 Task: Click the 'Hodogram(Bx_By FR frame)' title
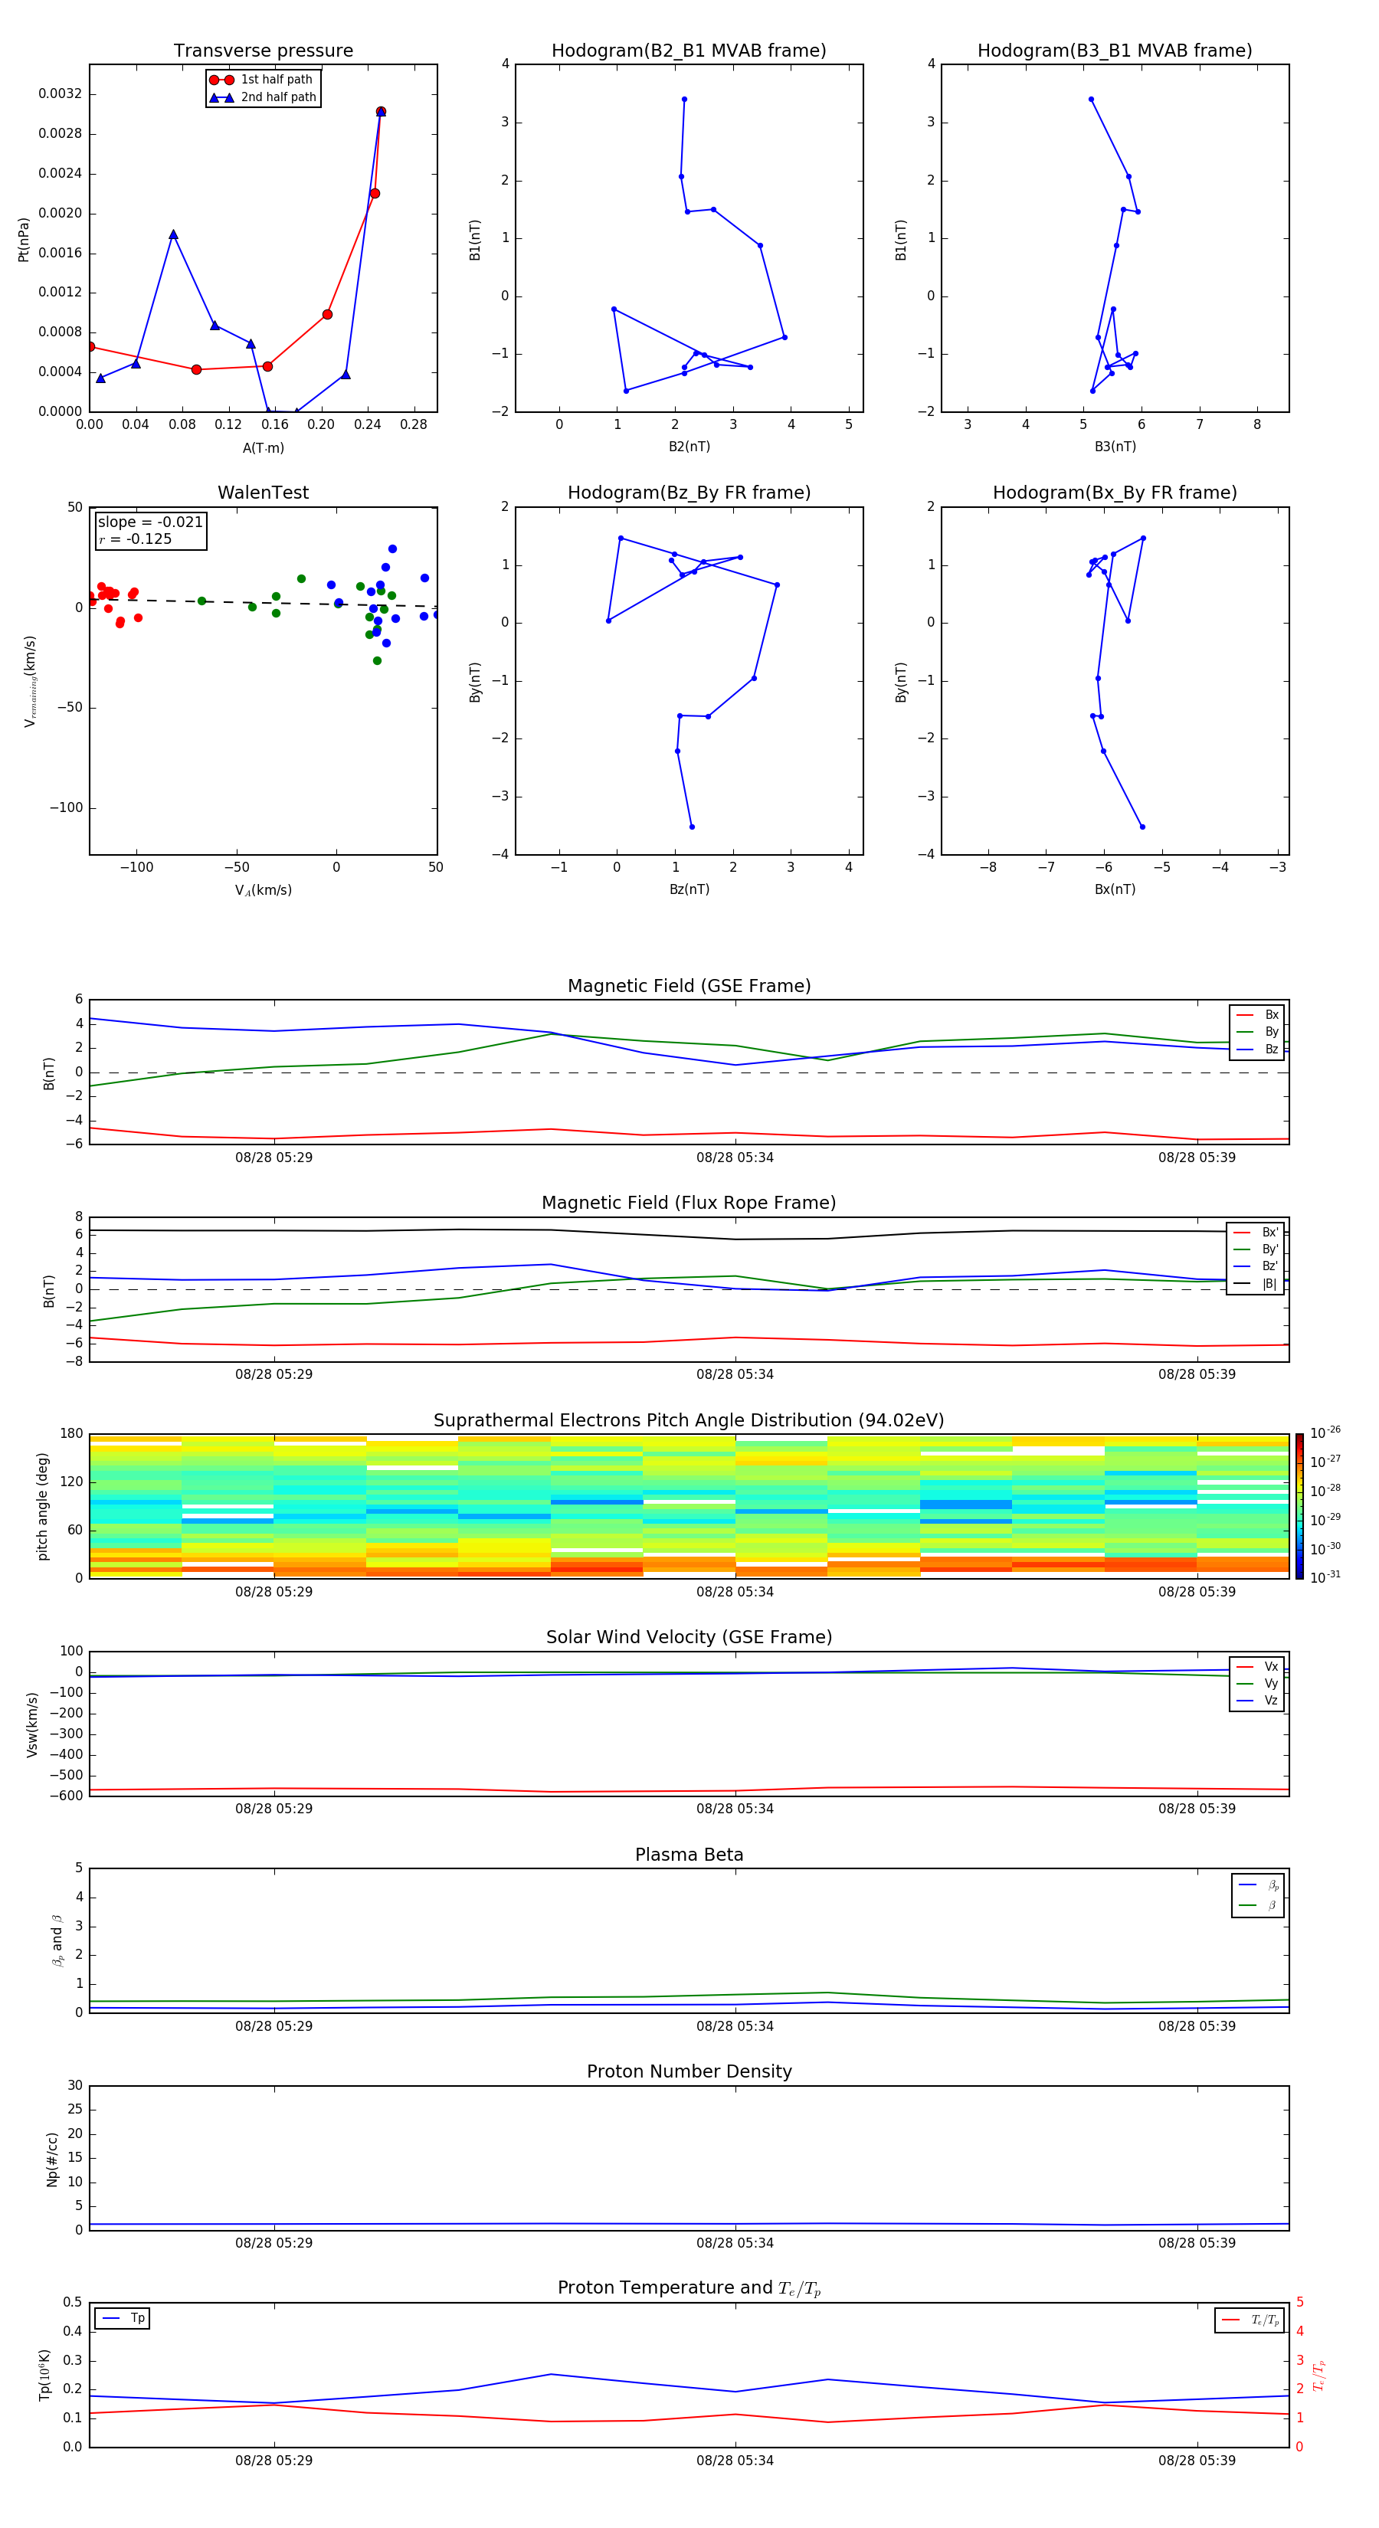(x=1115, y=493)
